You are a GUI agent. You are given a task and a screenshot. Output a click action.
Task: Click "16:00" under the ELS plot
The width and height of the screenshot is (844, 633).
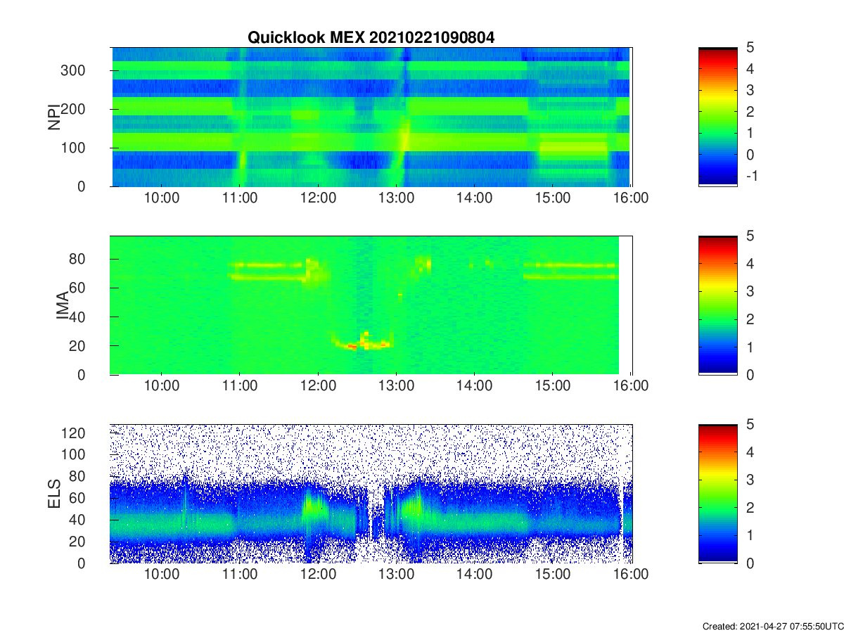click(631, 575)
